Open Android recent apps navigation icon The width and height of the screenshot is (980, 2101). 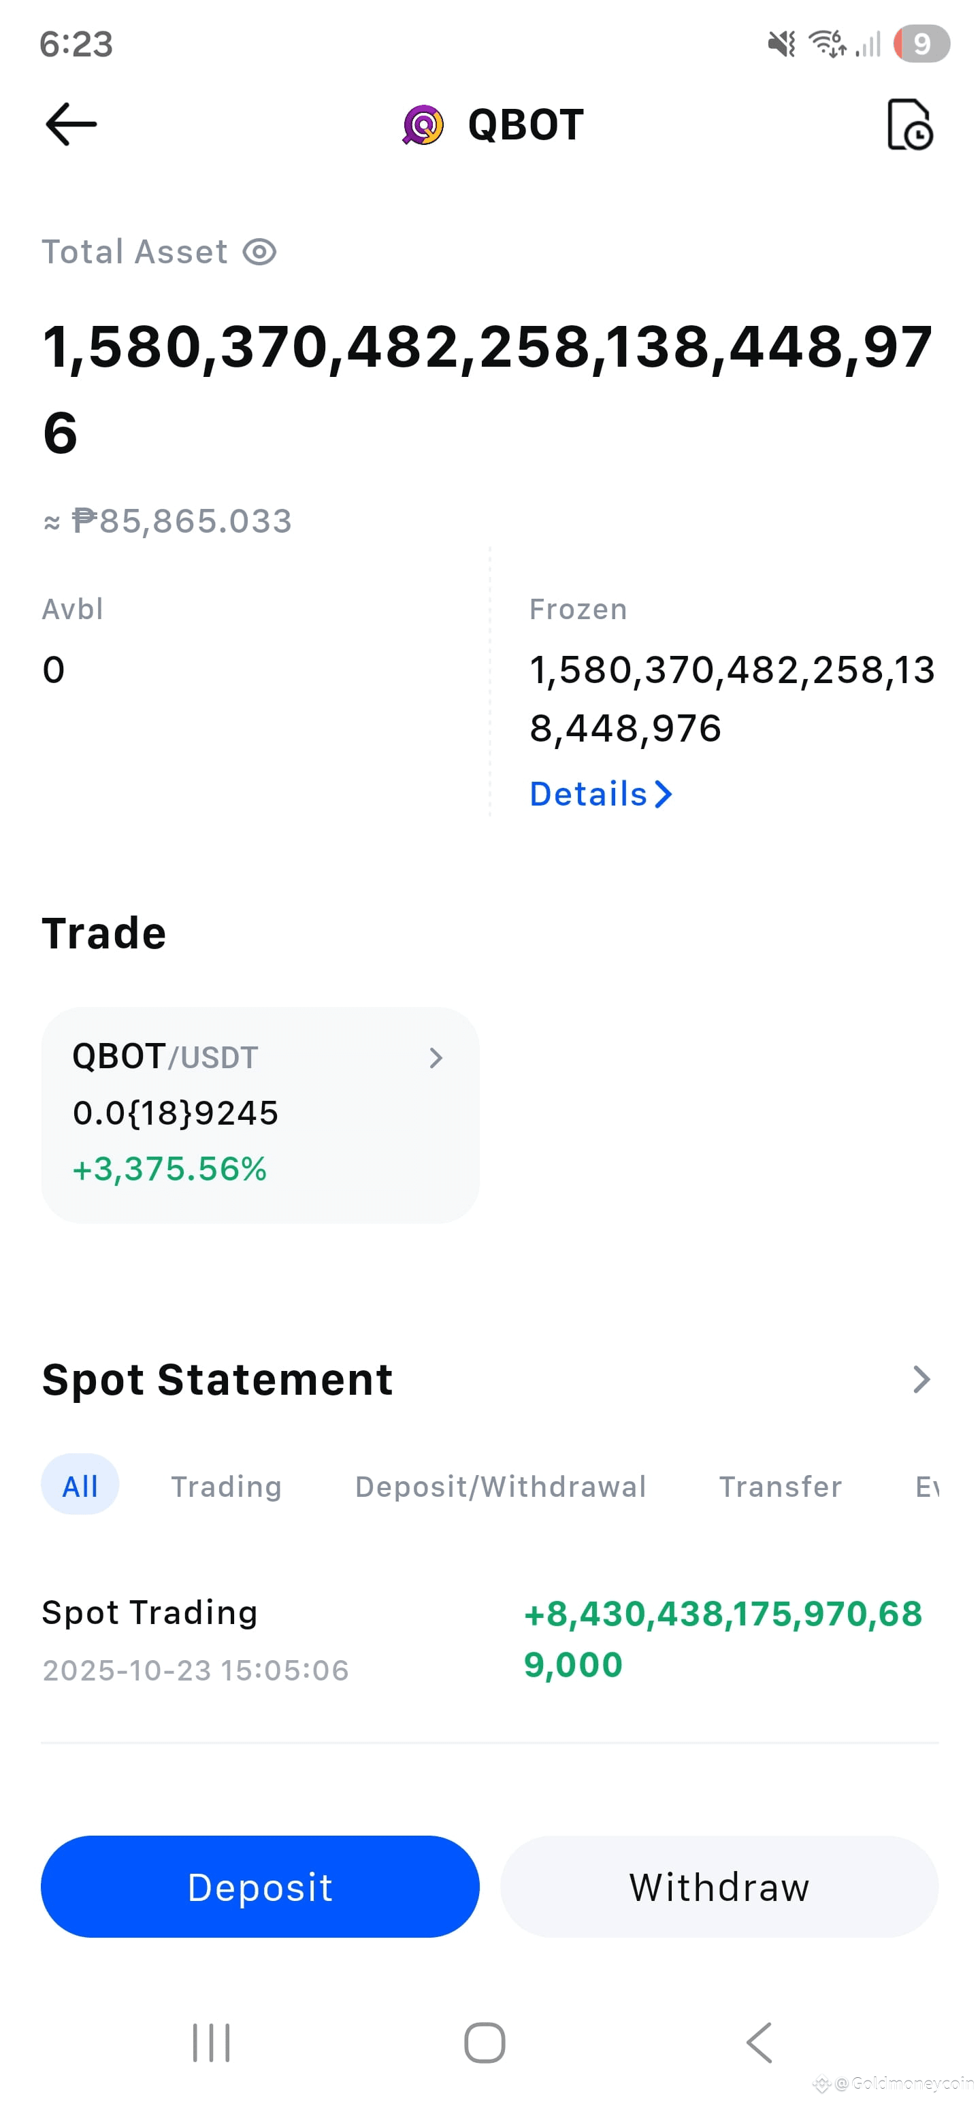[x=212, y=2042]
